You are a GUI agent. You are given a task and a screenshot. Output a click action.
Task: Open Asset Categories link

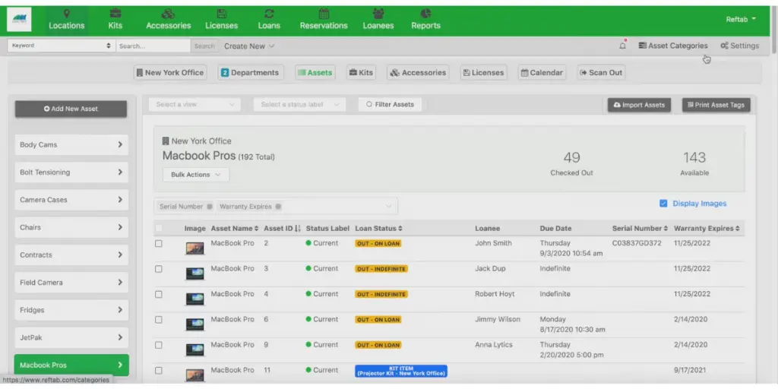pos(673,46)
